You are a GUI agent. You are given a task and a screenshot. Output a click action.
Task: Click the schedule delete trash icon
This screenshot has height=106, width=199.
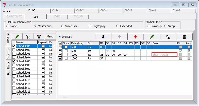(39, 36)
